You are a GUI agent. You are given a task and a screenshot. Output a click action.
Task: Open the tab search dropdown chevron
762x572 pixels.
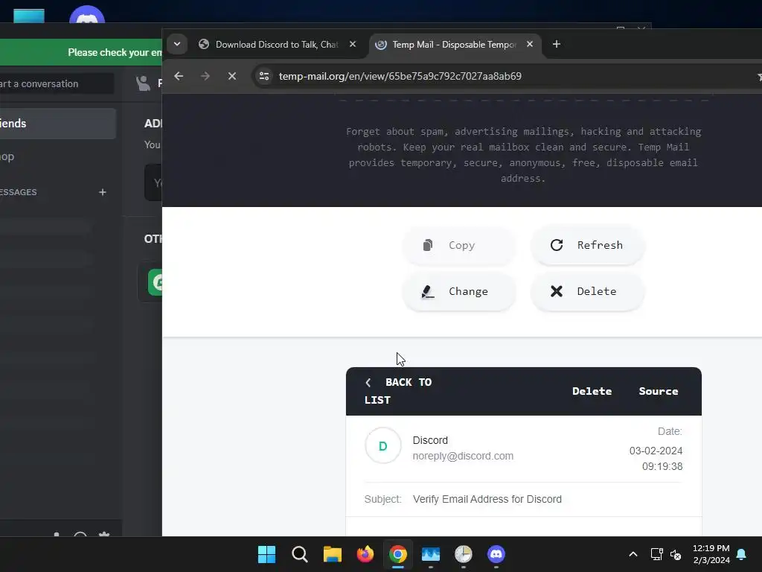click(177, 44)
